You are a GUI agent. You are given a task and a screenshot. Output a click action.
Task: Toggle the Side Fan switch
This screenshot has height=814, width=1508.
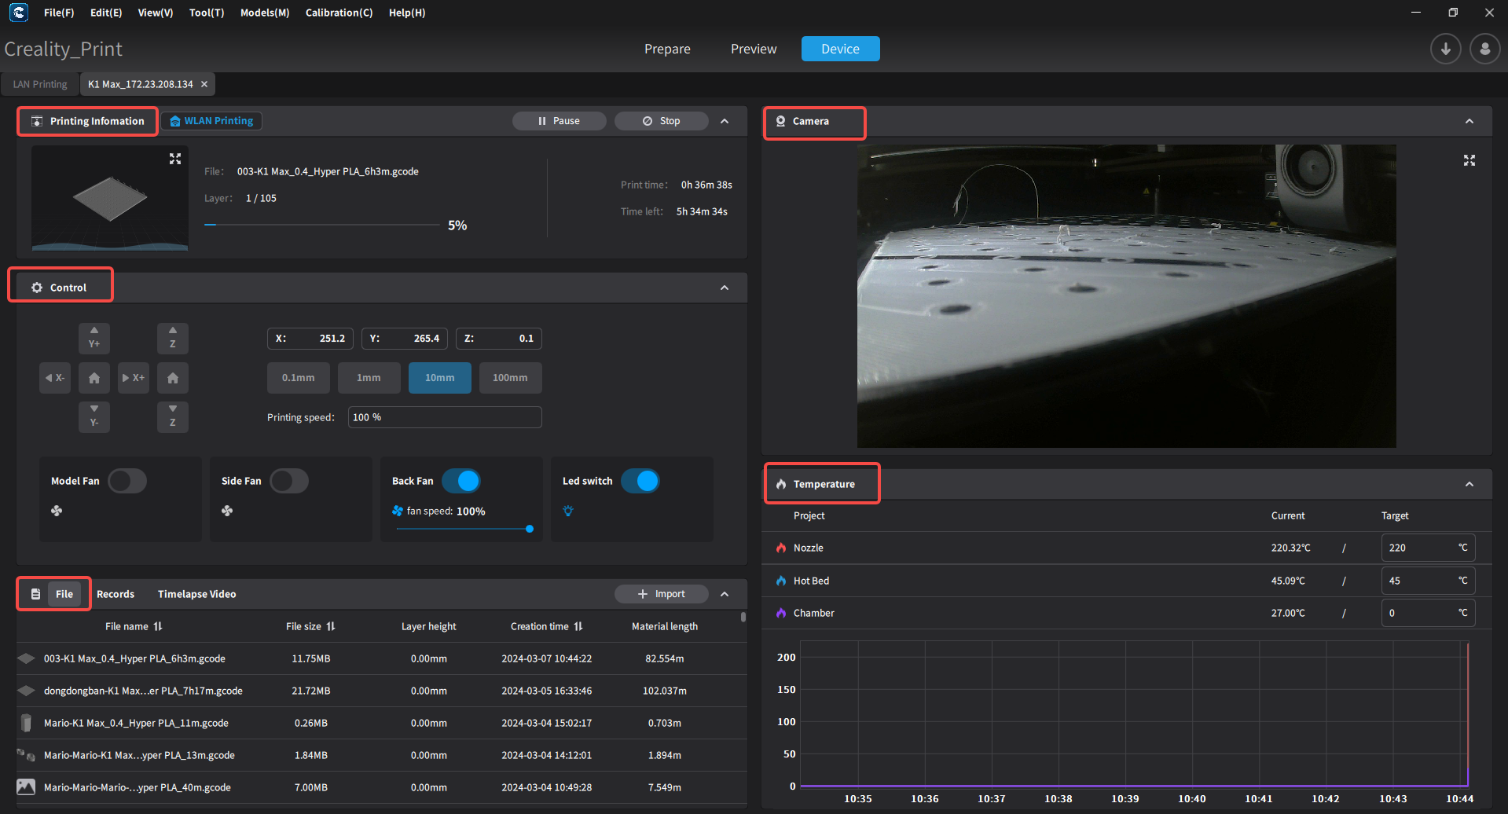289,481
